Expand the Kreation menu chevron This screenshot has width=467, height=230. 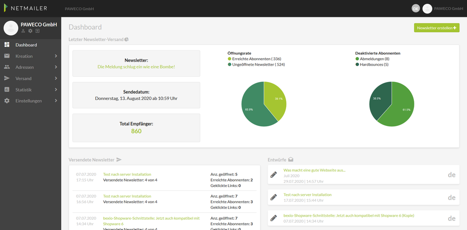pos(56,56)
